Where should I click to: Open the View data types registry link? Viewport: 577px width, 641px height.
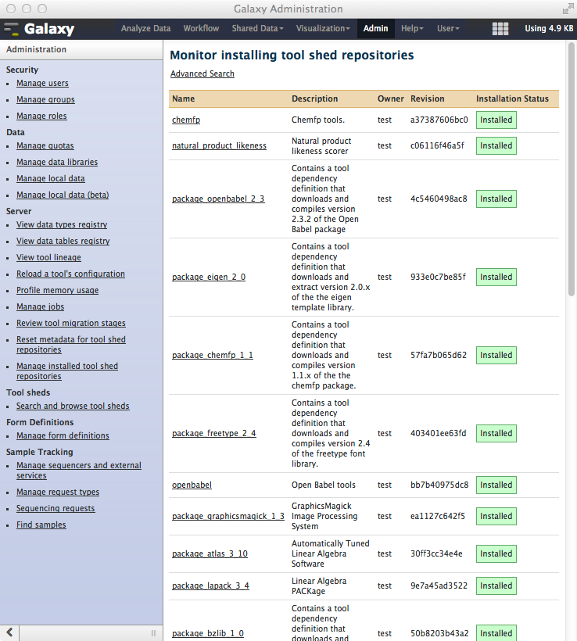62,224
